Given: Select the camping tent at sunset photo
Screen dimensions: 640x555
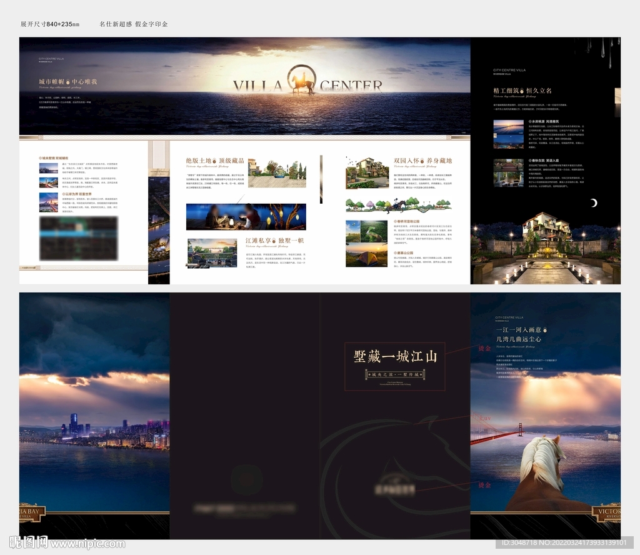Looking at the screenshot, I should pos(366,255).
